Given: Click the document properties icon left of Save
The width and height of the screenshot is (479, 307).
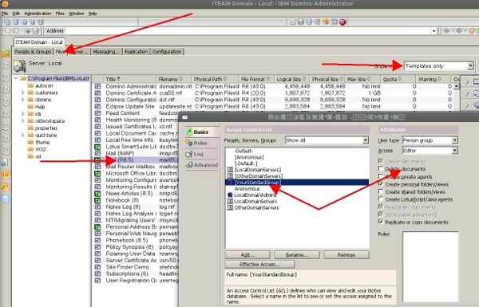Looking at the screenshot, I should [x=292, y=22].
